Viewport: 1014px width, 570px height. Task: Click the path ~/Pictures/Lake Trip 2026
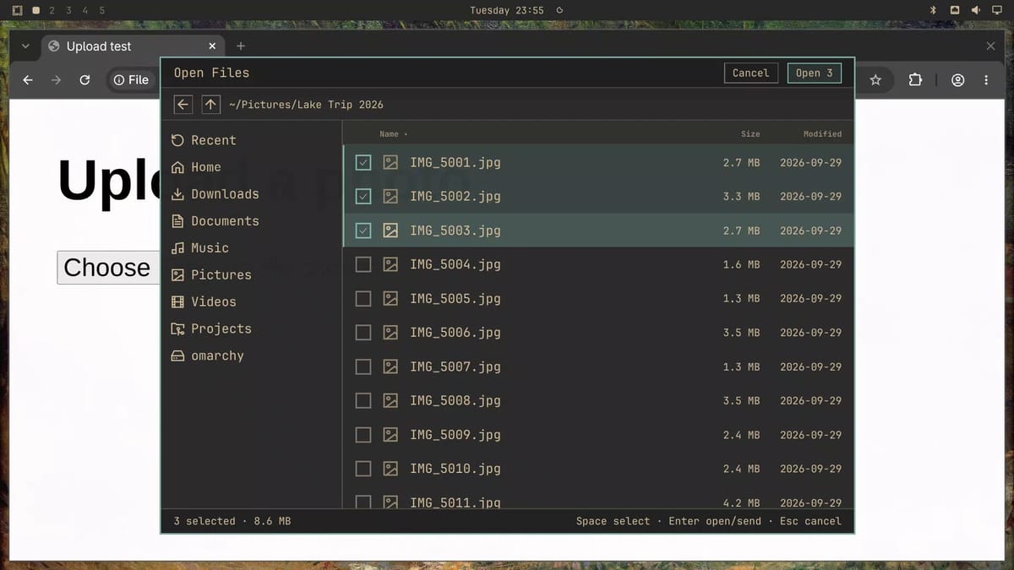(x=306, y=105)
